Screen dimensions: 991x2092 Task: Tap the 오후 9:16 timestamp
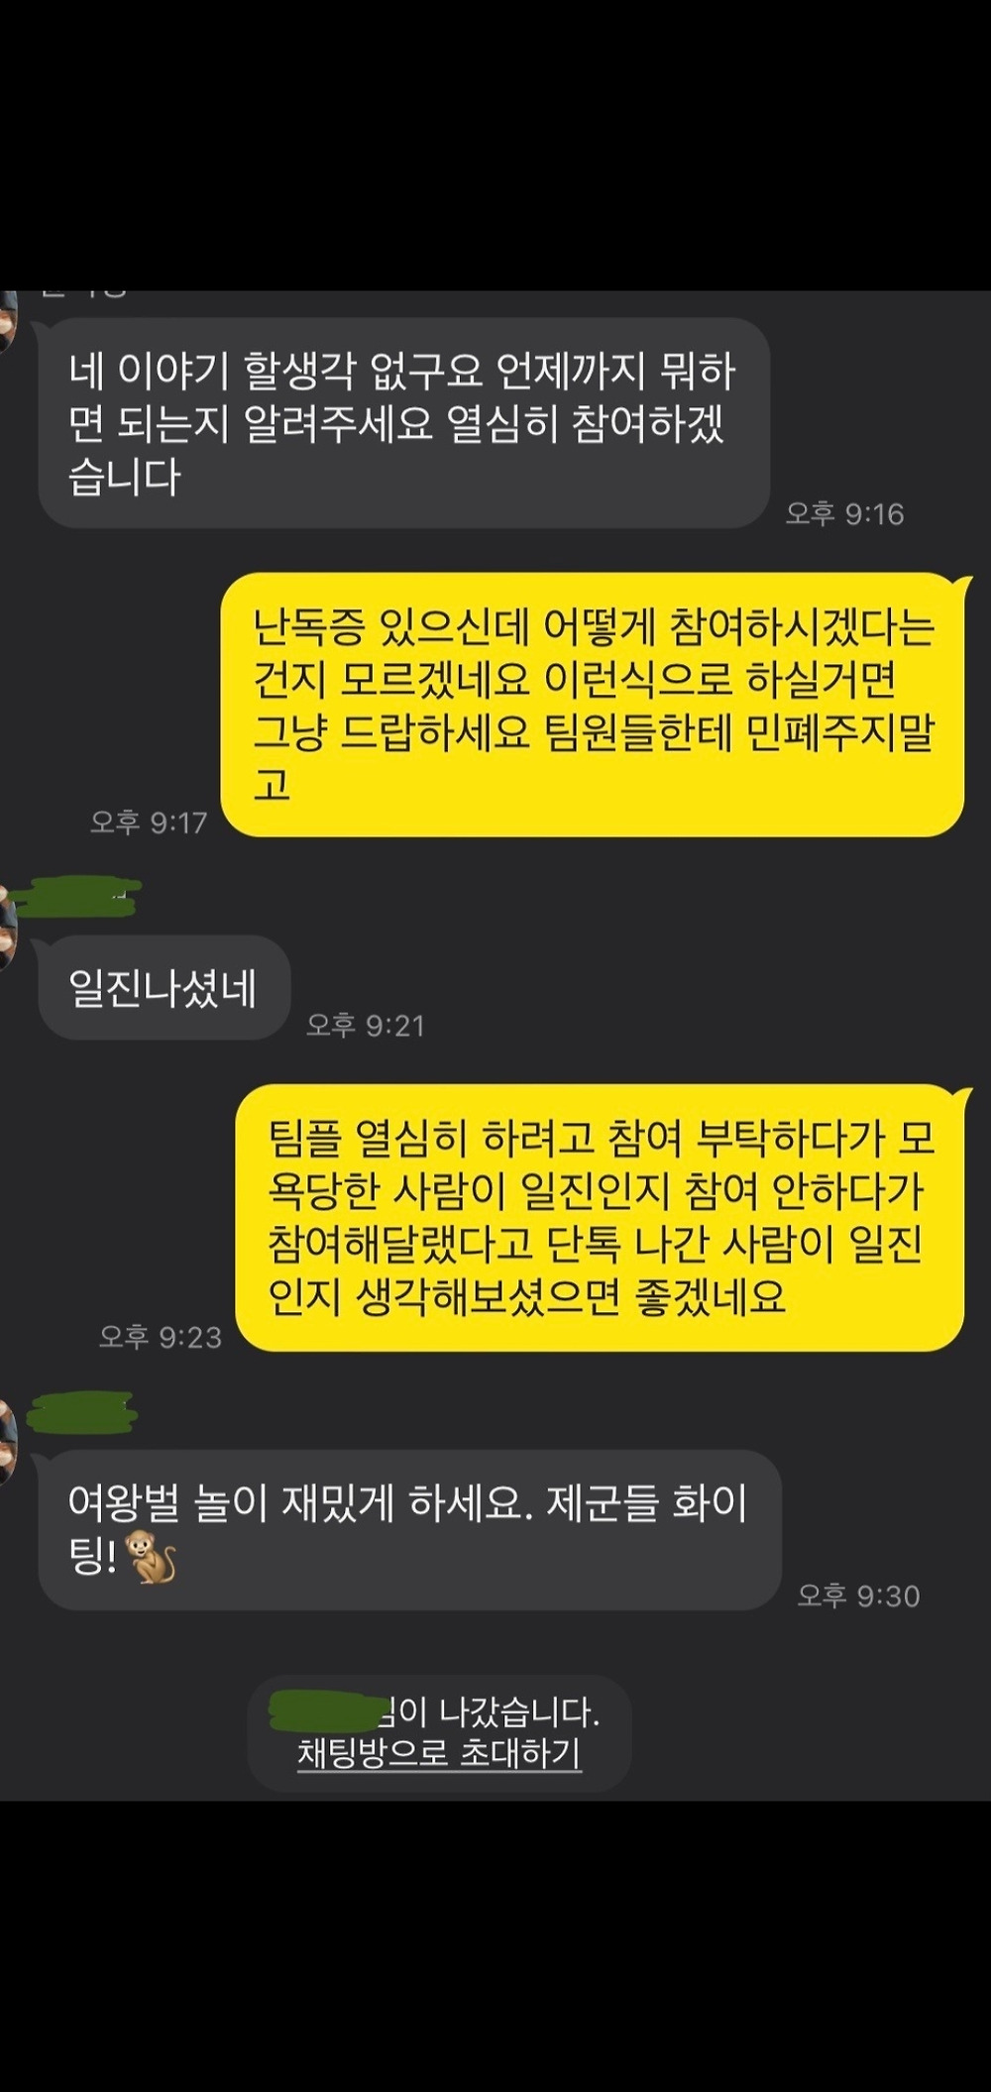click(845, 513)
